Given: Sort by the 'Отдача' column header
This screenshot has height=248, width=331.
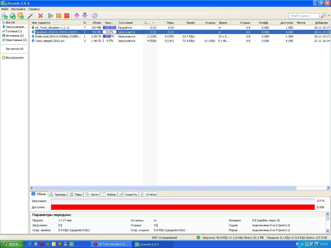Looking at the screenshot, I should point(206,23).
